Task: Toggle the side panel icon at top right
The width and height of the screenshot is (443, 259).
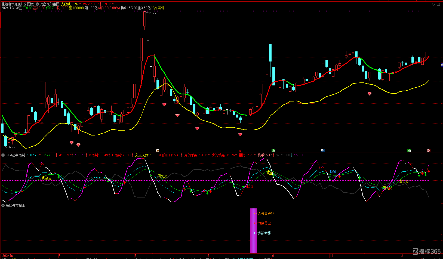Action: tap(438, 4)
